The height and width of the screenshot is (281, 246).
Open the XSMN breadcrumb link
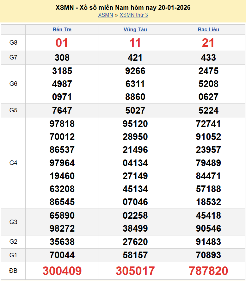(x=105, y=15)
